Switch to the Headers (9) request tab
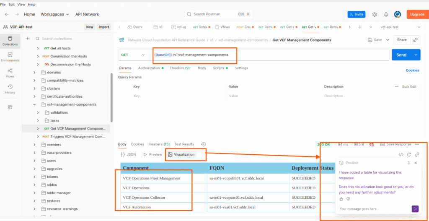Image resolution: width=429 pixels, height=221 pixels. tap(180, 68)
